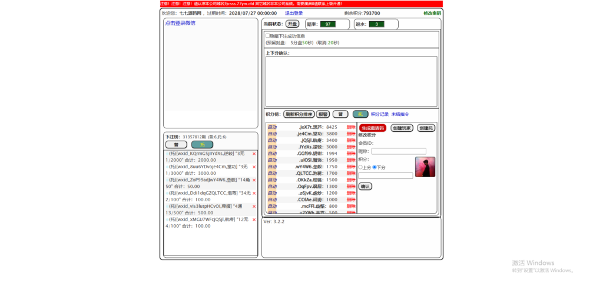Click 删除 for the wY4W6 row
The image size is (603, 289).
(x=351, y=167)
